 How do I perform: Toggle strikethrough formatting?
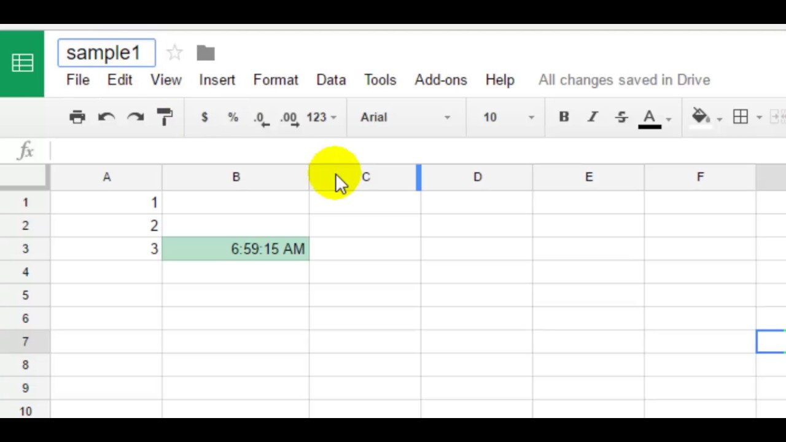tap(621, 117)
